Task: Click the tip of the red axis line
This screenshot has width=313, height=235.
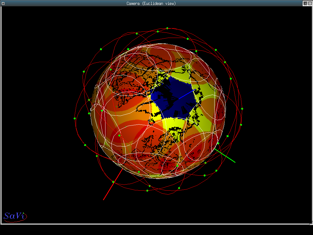Action: pyautogui.click(x=104, y=200)
